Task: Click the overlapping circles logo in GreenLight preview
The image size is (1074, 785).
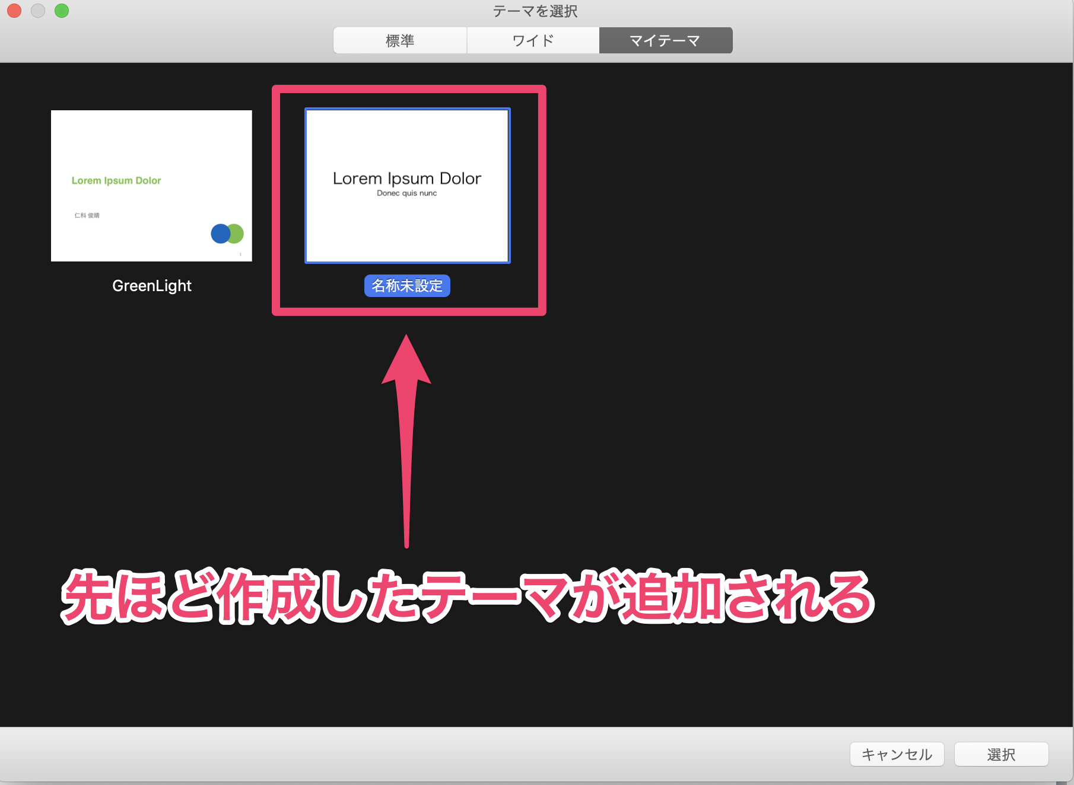Action: click(x=226, y=234)
